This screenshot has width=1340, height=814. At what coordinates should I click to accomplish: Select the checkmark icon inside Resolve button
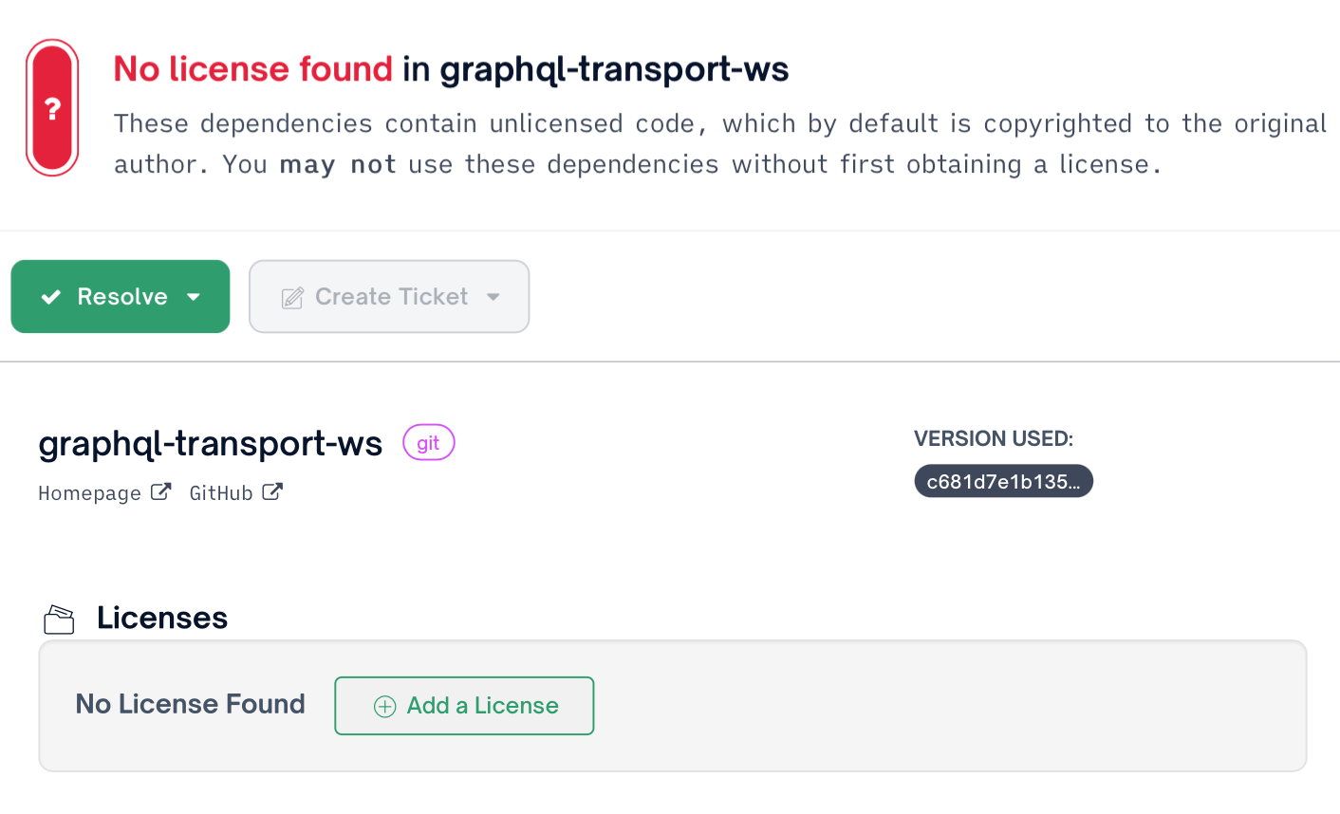coord(52,296)
